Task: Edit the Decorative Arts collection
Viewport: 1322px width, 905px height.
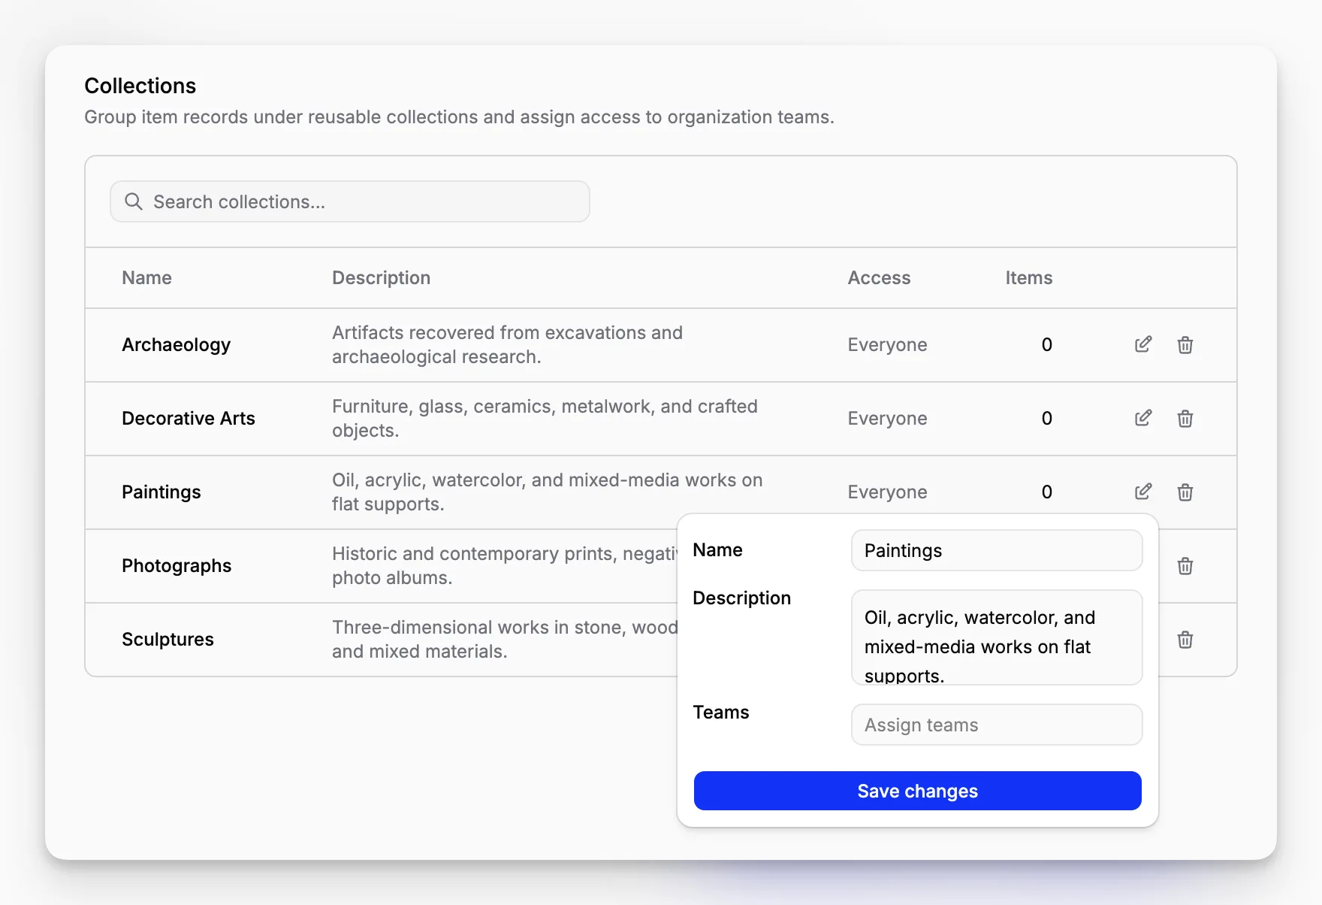Action: pos(1143,418)
